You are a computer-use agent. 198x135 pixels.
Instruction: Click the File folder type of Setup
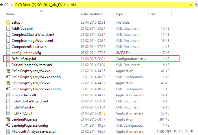click(123, 22)
